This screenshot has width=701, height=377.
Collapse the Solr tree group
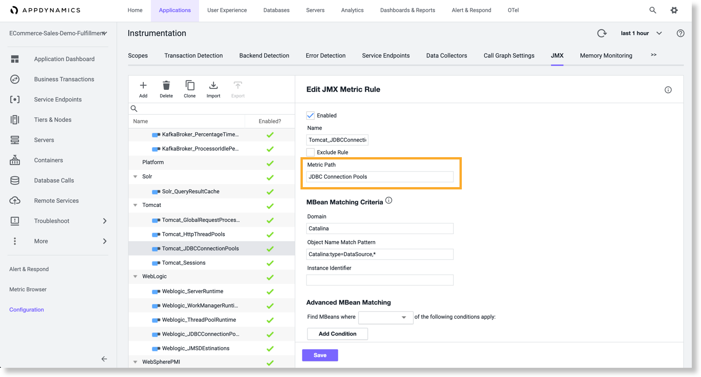(135, 177)
